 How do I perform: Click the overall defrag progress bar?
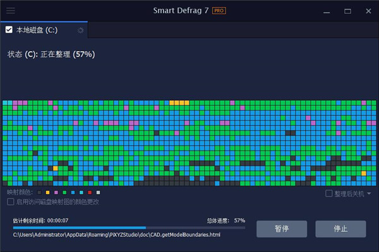[x=129, y=227]
